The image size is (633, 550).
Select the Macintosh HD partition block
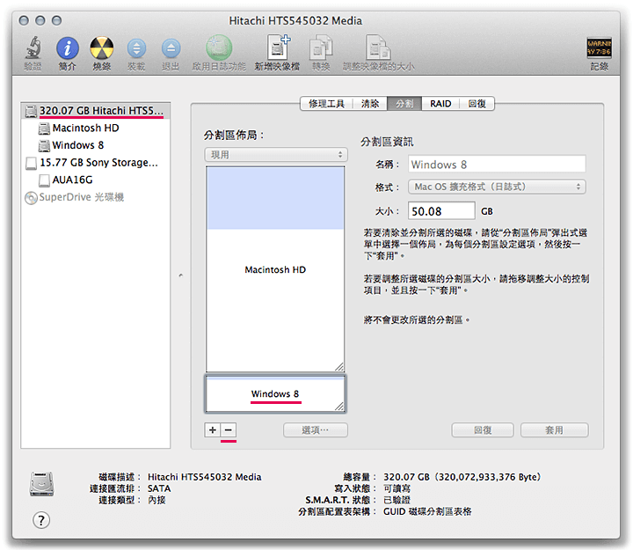click(x=275, y=269)
